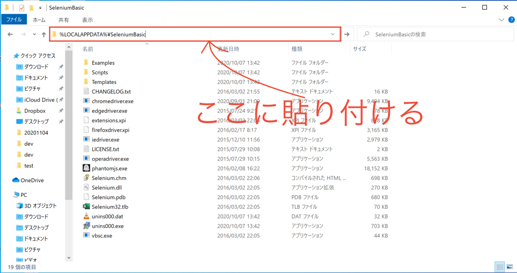Click into the address bar path text

click(x=103, y=34)
